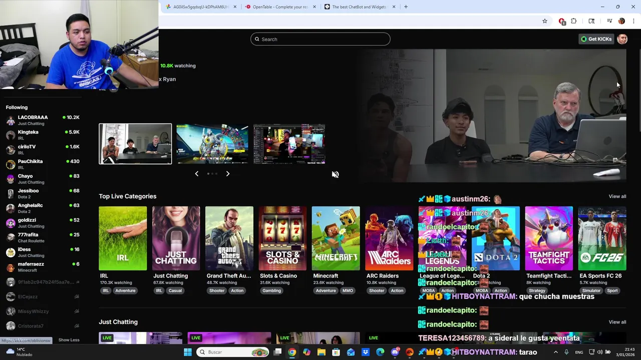The width and height of the screenshot is (641, 360).
Task: Open cirilOTV channel from Following
Action: pyautogui.click(x=43, y=149)
